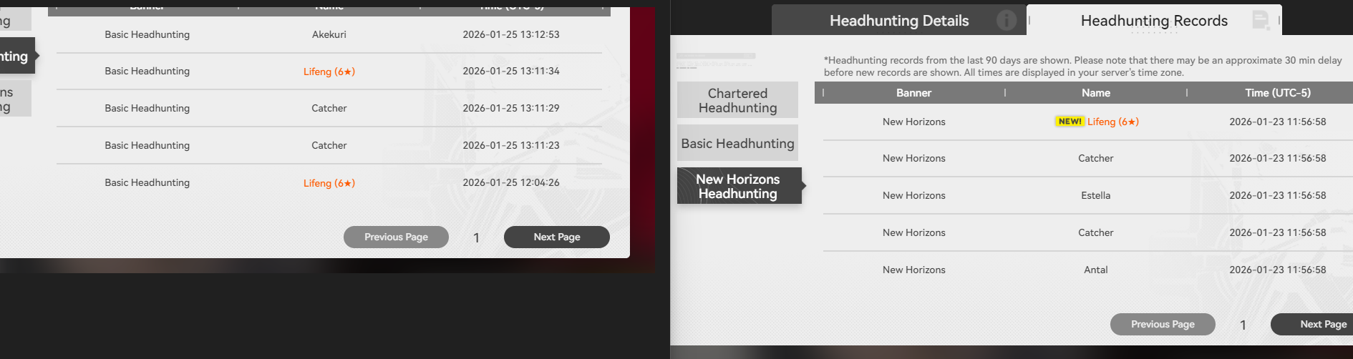Click timestamp 2026-01-25 13:12:53
The height and width of the screenshot is (359, 1353).
(x=511, y=34)
